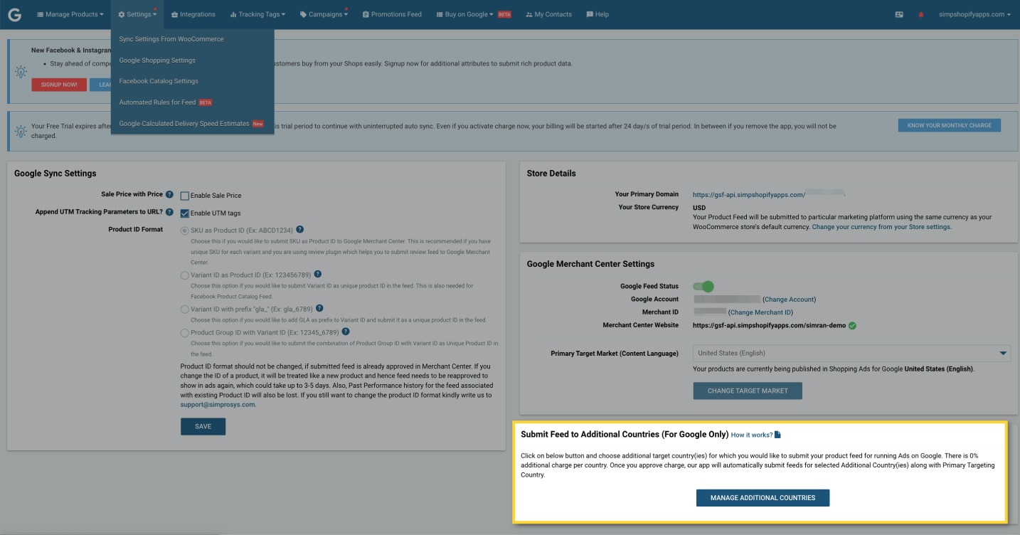Open My Contacts nav item
Image resolution: width=1020 pixels, height=535 pixels.
coord(548,14)
